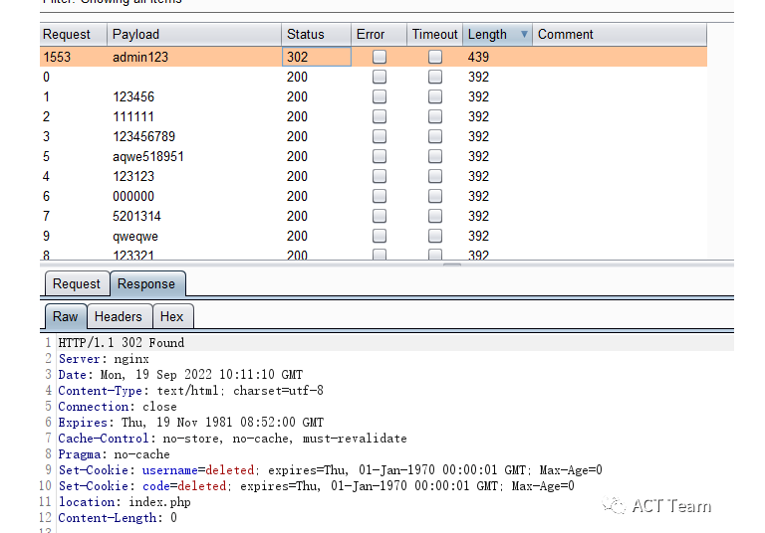Click the Pragma: no-cache line
Viewport: 765px width, 533px height.
(115, 454)
